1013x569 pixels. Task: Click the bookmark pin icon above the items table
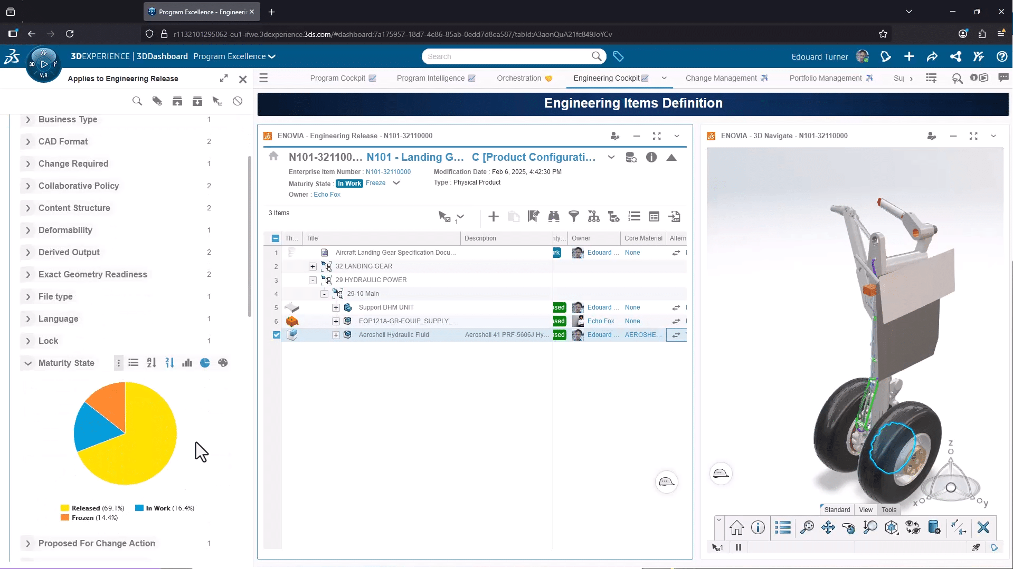tap(533, 217)
